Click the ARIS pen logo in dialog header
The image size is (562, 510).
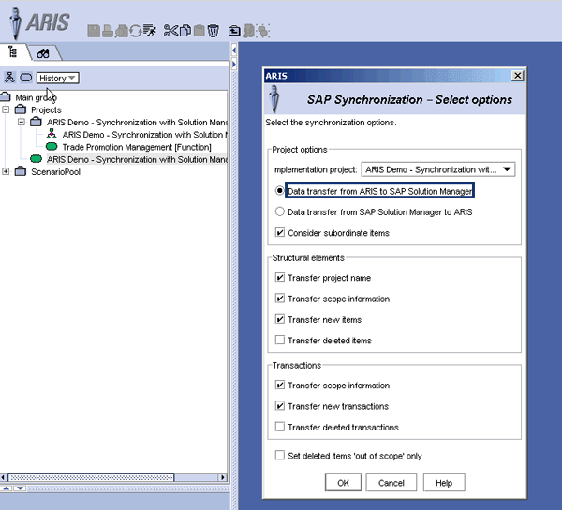coord(274,99)
